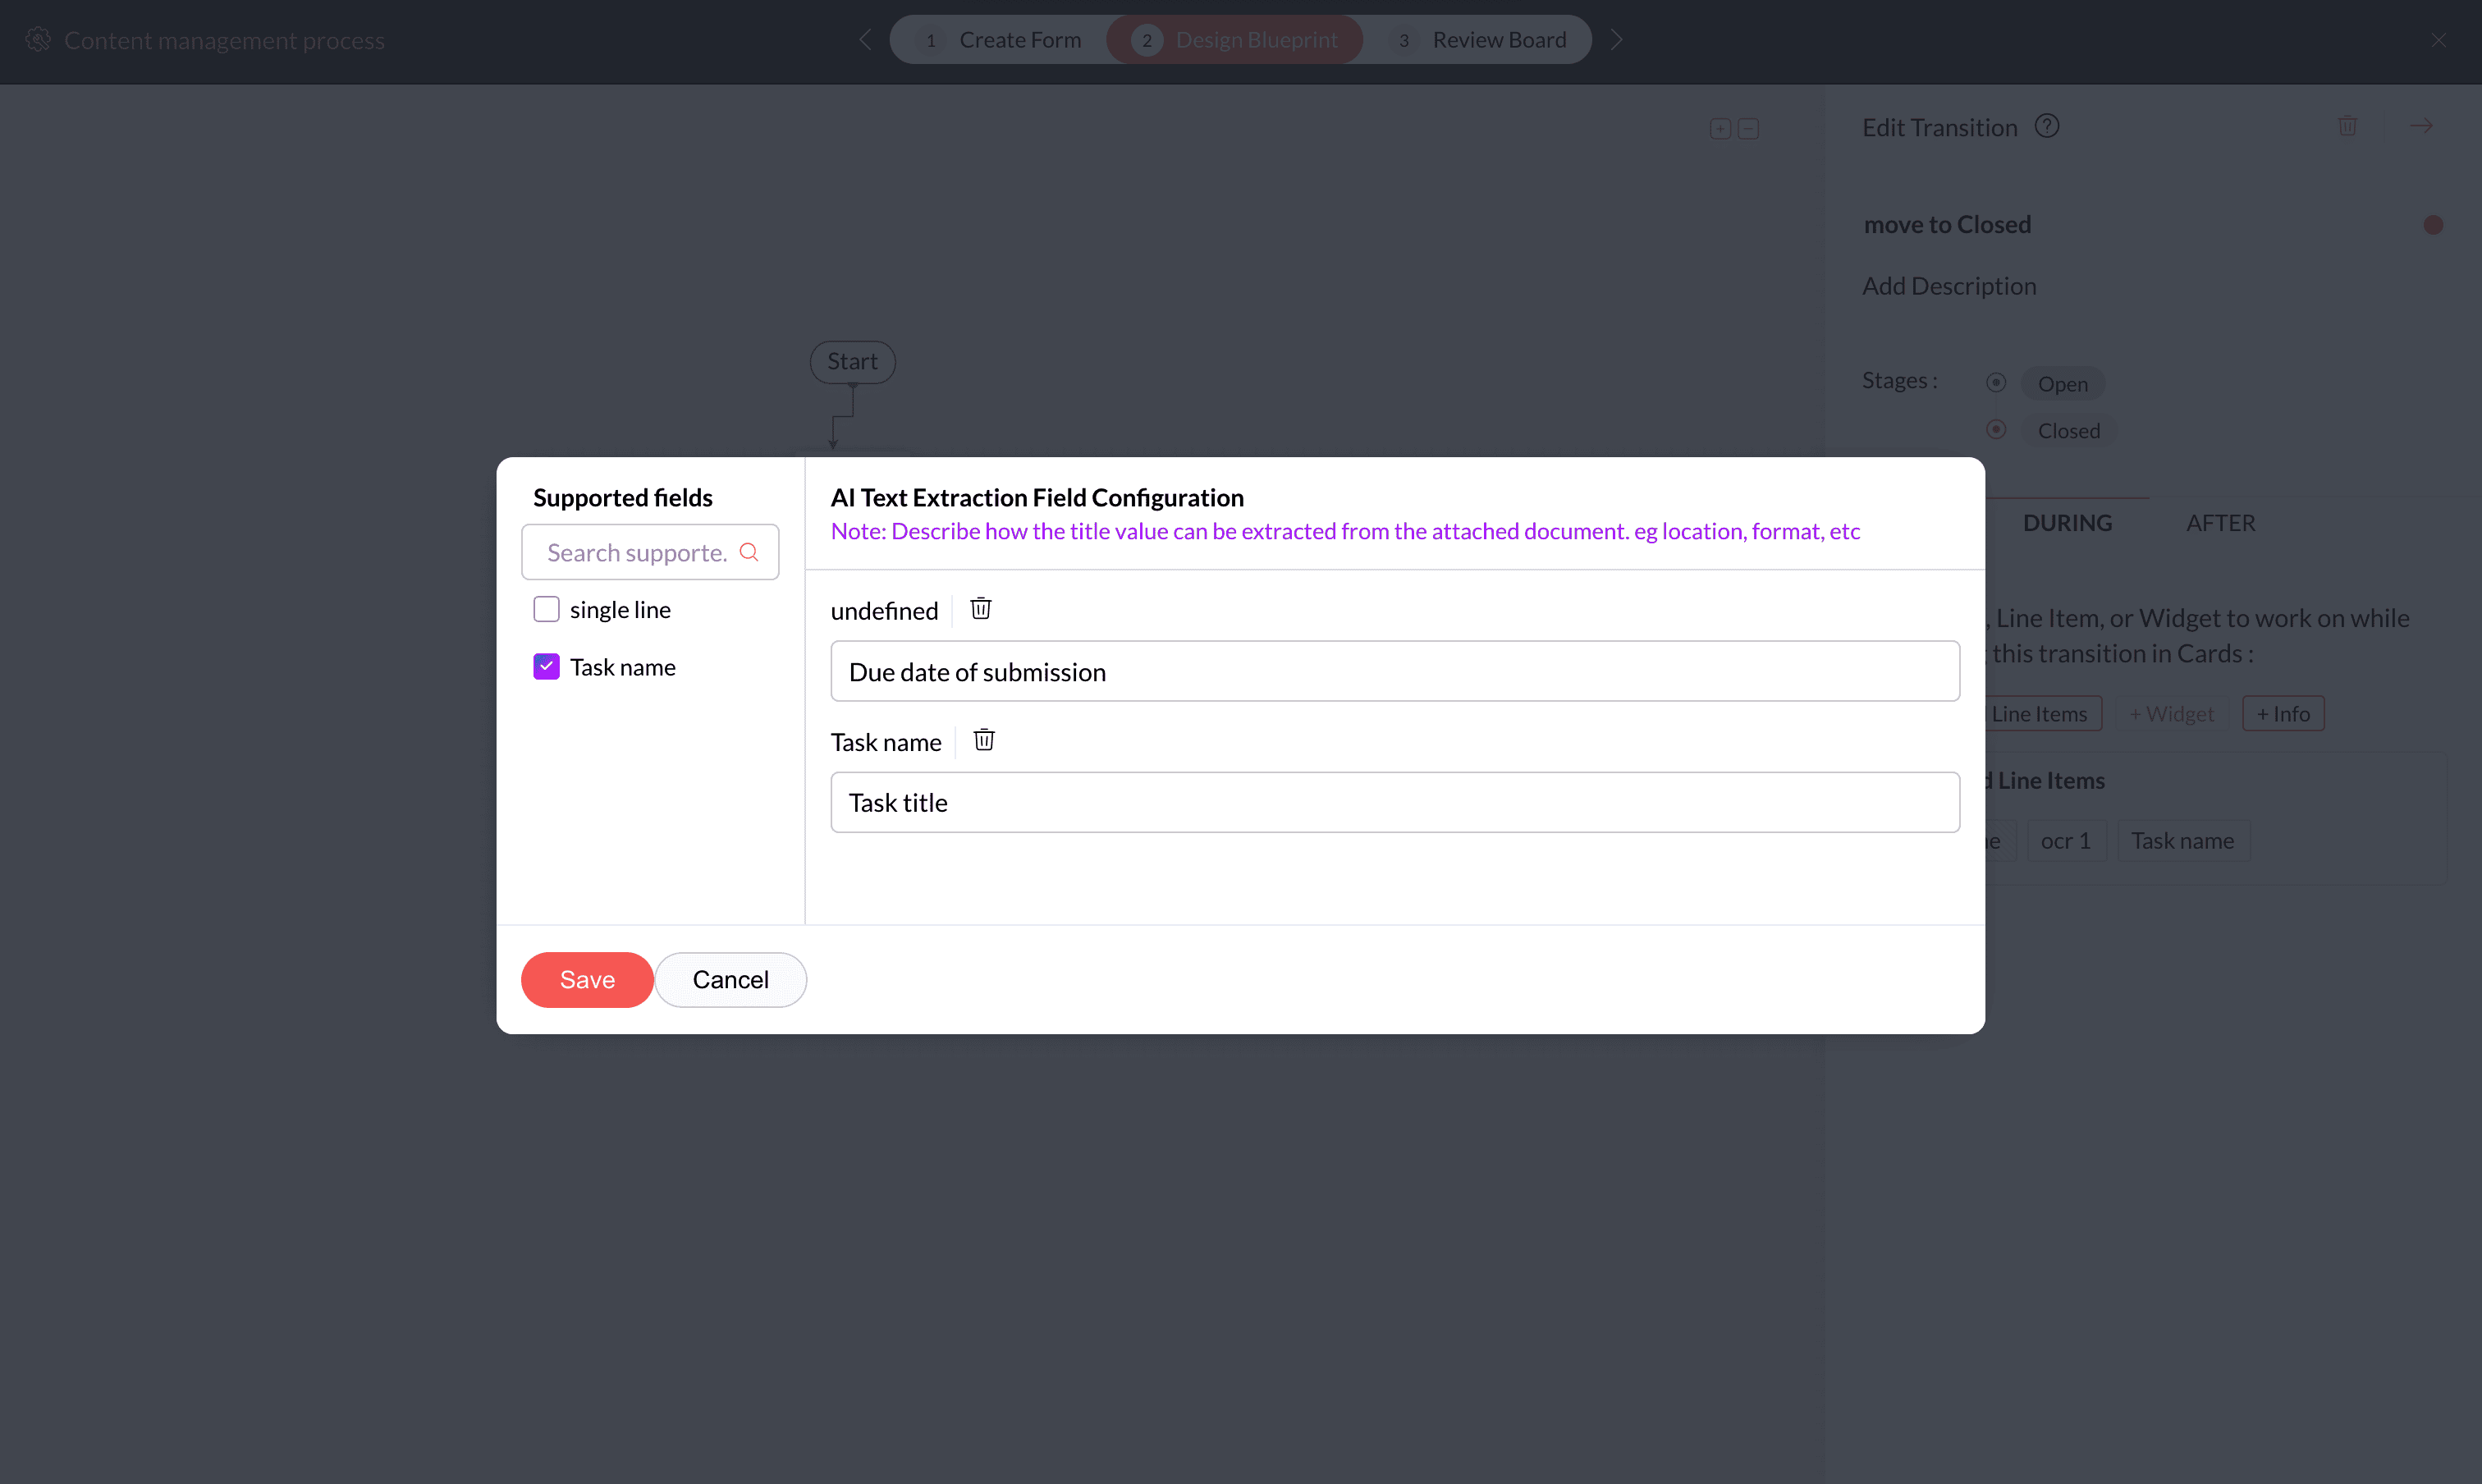Uncheck the Task name checkbox
This screenshot has height=1484, width=2482.
coord(546,667)
